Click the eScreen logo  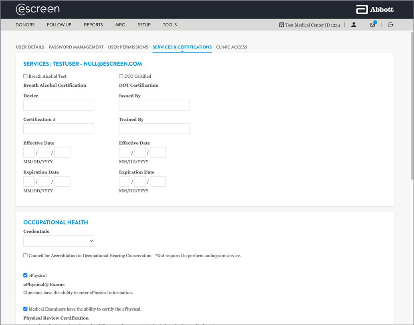point(38,9)
